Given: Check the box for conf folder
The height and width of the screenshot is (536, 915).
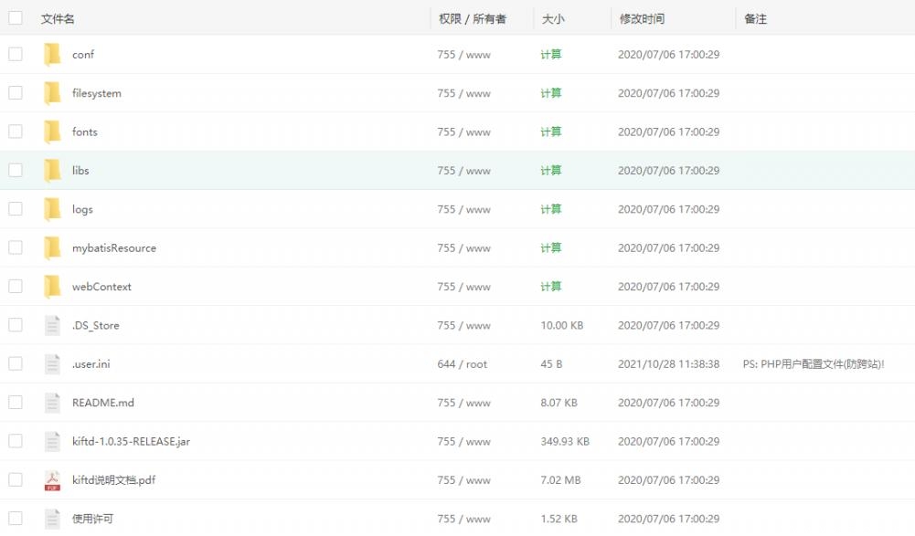Looking at the screenshot, I should [x=16, y=54].
